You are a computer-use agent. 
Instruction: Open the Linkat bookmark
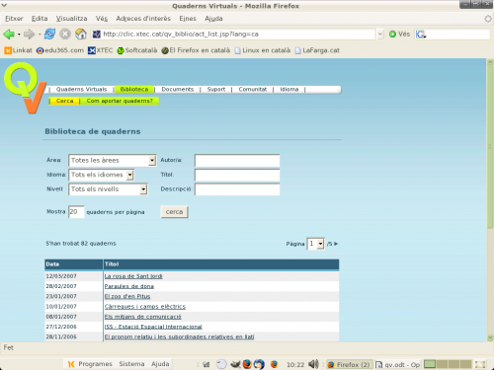(x=18, y=50)
